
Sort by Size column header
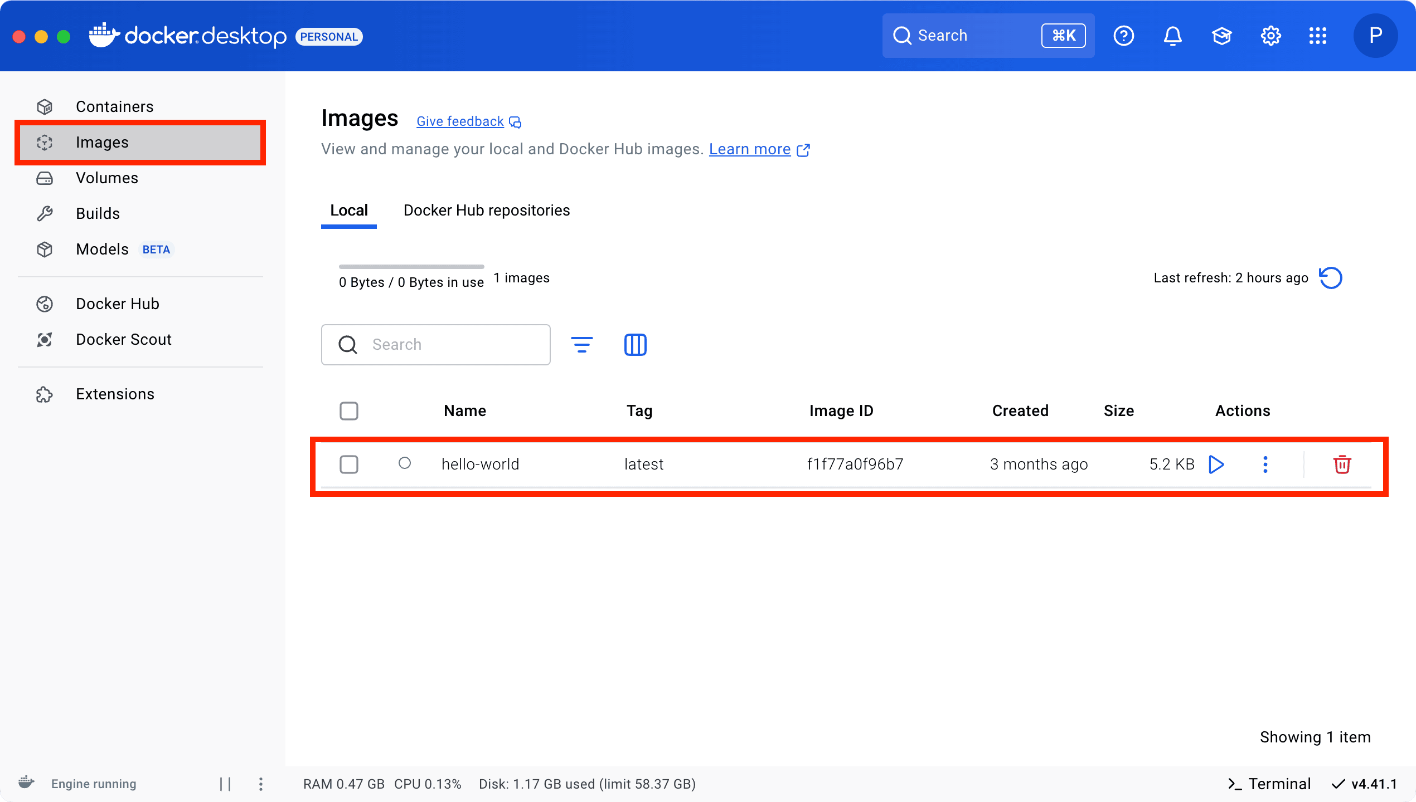point(1119,411)
